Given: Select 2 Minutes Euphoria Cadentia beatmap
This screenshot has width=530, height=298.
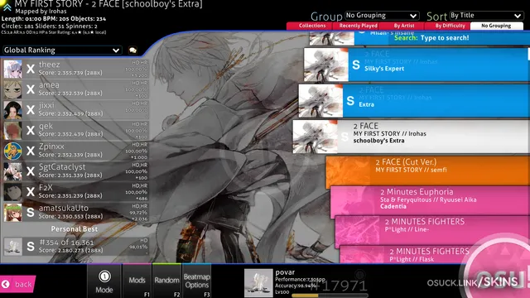Looking at the screenshot, I should pyautogui.click(x=430, y=202).
